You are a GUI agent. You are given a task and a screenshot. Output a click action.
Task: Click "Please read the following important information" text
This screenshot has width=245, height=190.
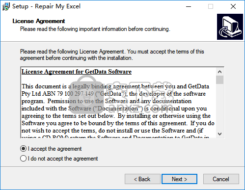pos(95,29)
